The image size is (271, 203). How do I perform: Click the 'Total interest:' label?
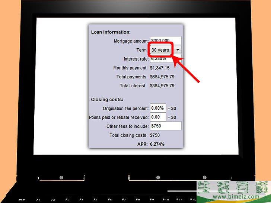(x=133, y=86)
